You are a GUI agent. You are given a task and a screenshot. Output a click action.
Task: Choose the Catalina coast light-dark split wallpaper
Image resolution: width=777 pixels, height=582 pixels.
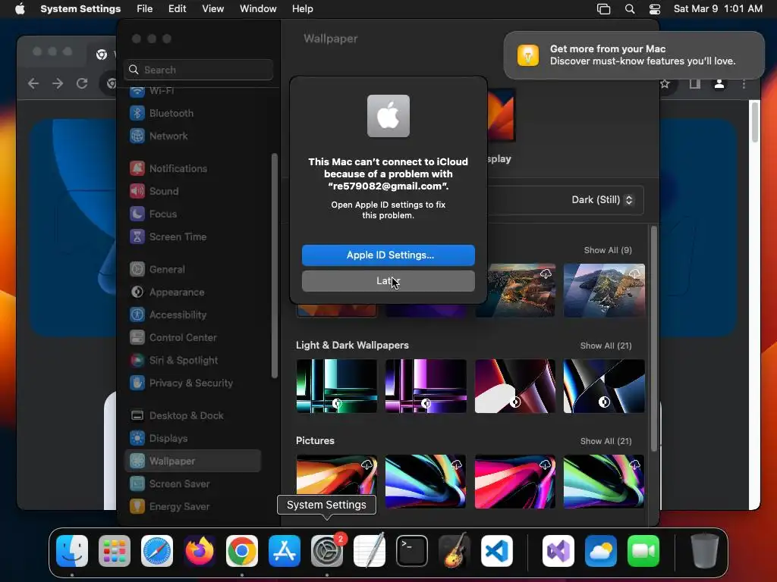tap(604, 290)
